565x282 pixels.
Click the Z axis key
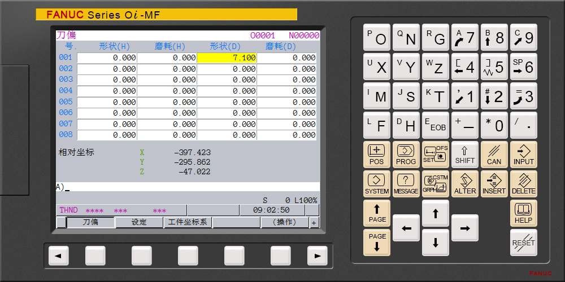pos(435,67)
